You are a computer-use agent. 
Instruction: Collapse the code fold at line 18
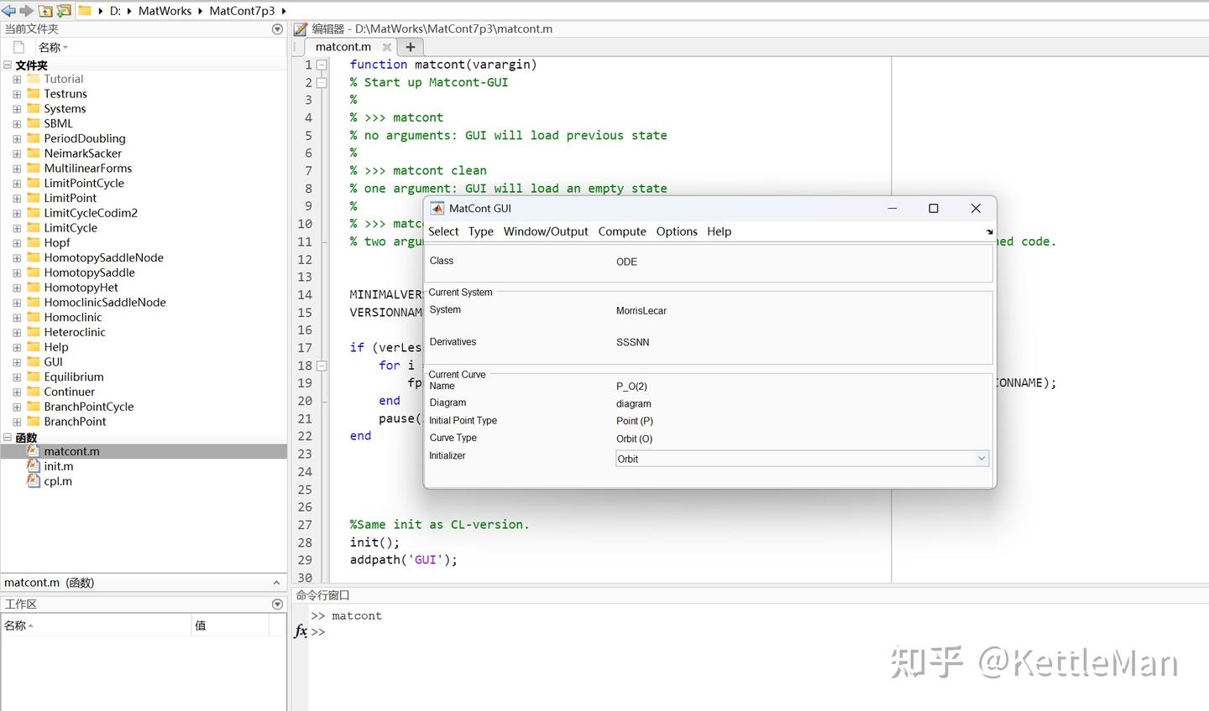point(322,366)
